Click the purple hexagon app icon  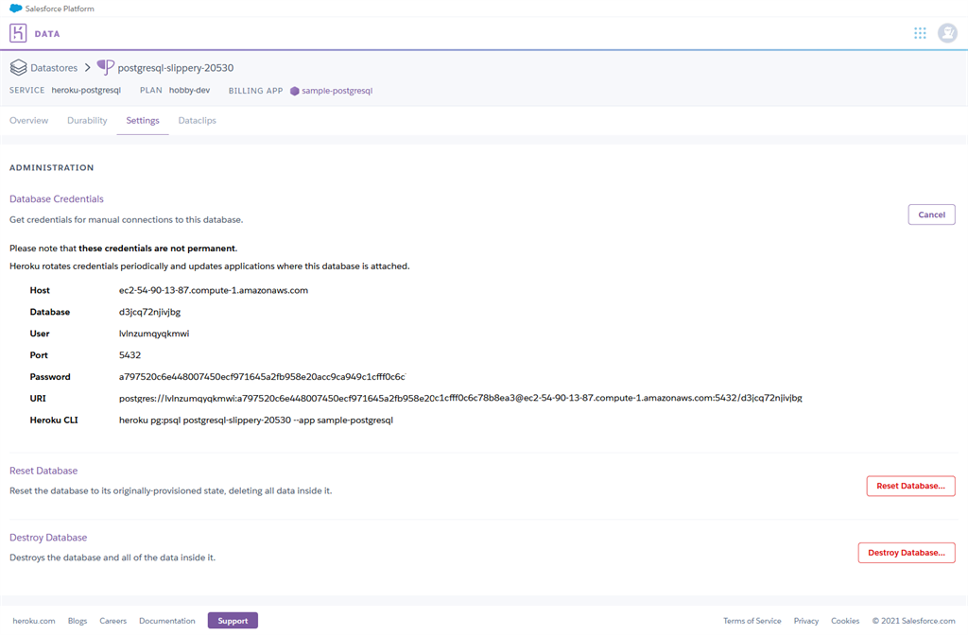click(x=295, y=91)
